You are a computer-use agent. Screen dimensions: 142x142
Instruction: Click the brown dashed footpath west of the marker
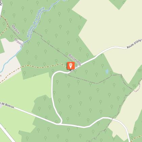(x=34, y=67)
